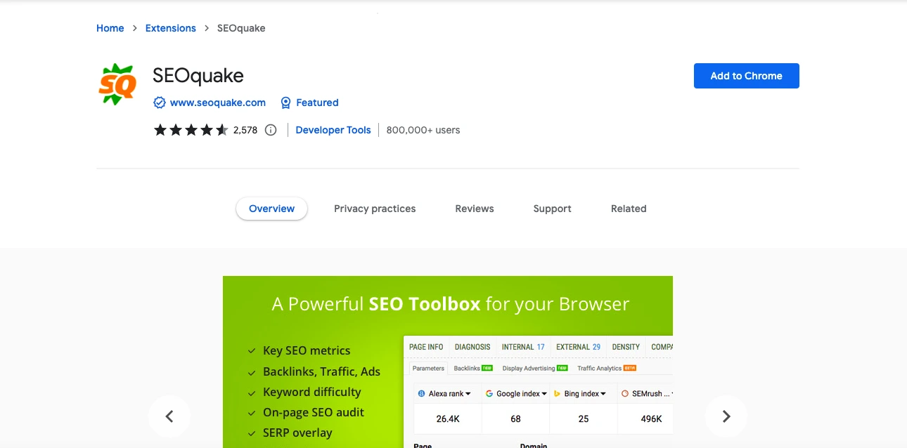The height and width of the screenshot is (448, 907).
Task: Click the SEOquake extension logo
Action: (117, 84)
